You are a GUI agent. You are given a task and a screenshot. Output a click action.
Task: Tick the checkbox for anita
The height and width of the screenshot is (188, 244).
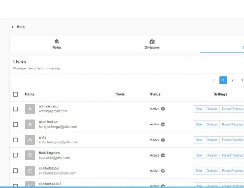coord(15,140)
